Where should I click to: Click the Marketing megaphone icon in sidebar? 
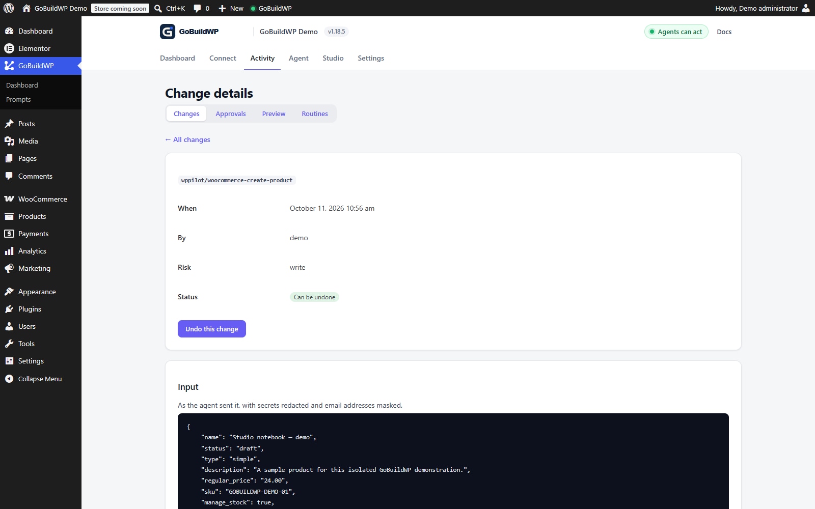pos(9,268)
